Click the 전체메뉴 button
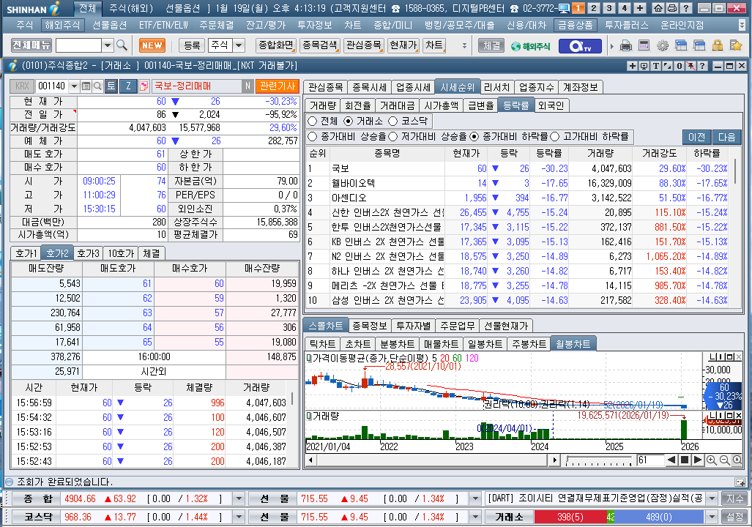 [31, 45]
